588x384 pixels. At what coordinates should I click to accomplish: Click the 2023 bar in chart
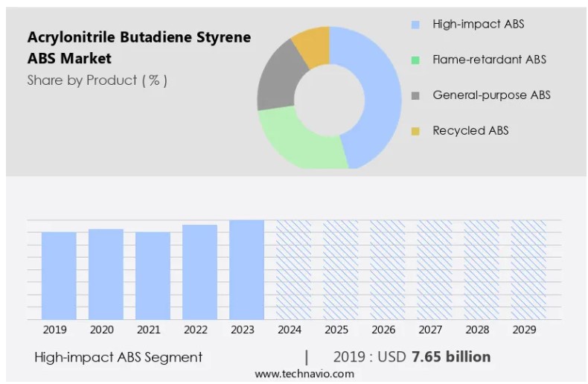tap(246, 269)
